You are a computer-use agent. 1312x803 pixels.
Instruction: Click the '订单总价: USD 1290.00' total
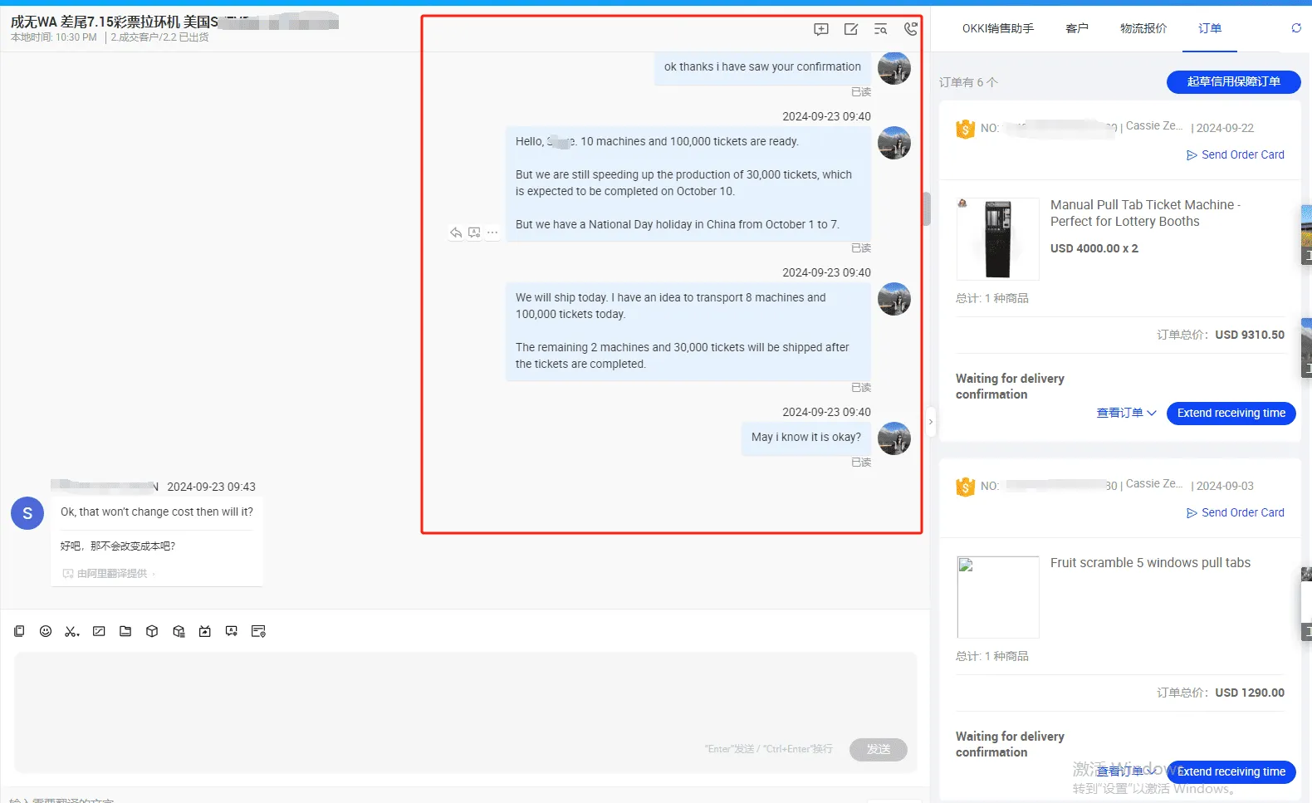[1221, 693]
